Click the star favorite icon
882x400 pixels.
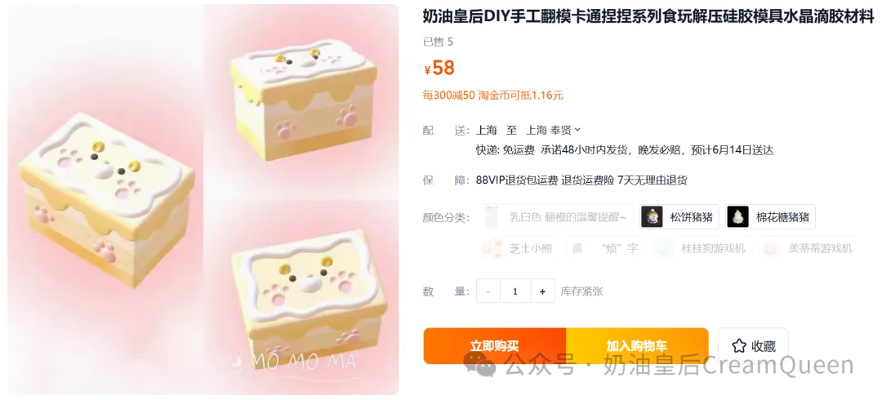(739, 346)
